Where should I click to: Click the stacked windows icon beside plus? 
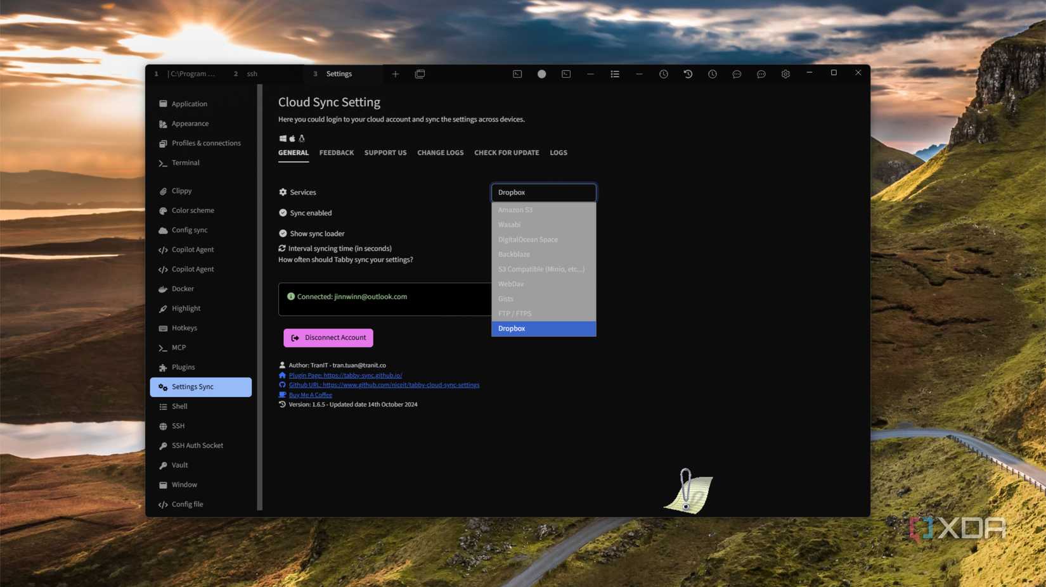pyautogui.click(x=420, y=74)
